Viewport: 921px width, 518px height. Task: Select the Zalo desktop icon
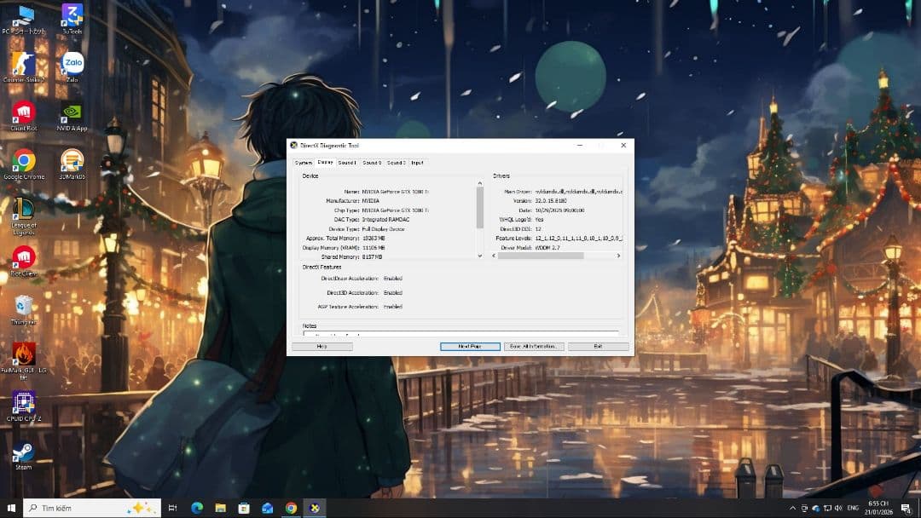point(72,65)
